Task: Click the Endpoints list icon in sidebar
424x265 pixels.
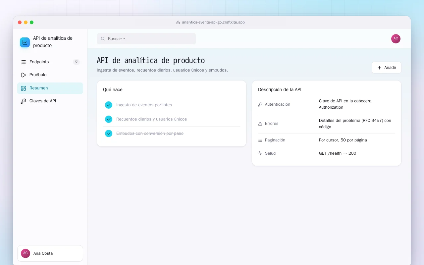Action: (x=23, y=62)
